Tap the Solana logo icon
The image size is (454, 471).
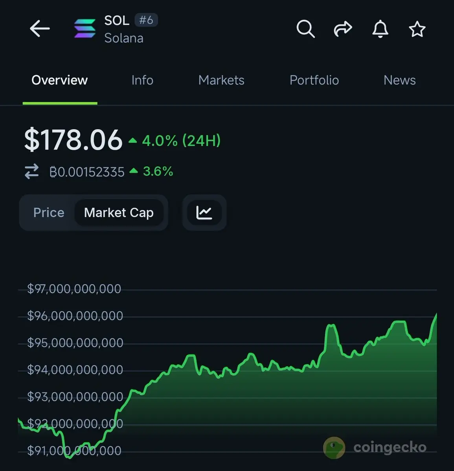click(85, 29)
